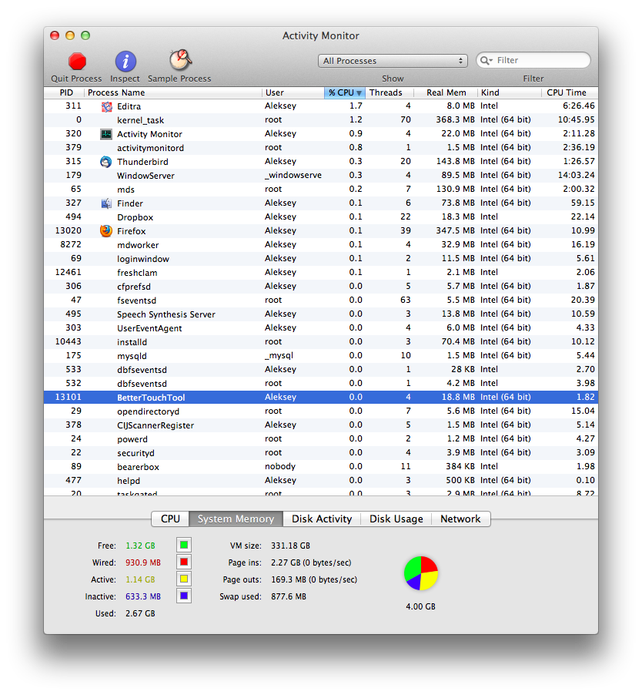Select the securityd process row
642x695 pixels.
tap(321, 453)
